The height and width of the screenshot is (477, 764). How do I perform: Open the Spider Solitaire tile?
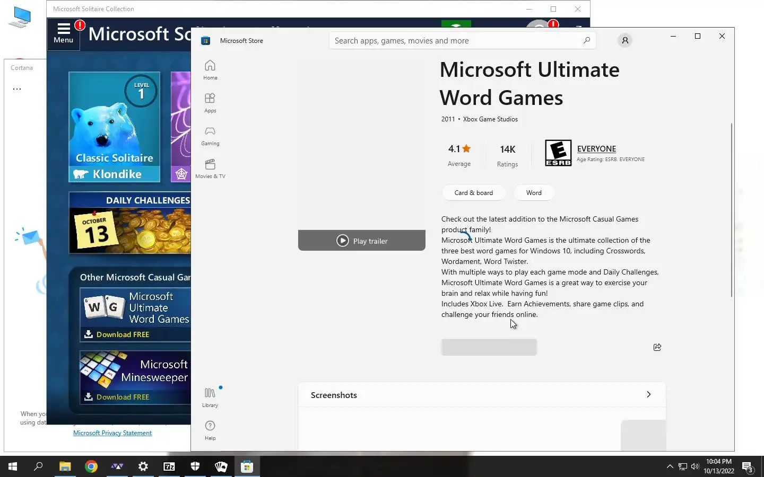point(181,127)
